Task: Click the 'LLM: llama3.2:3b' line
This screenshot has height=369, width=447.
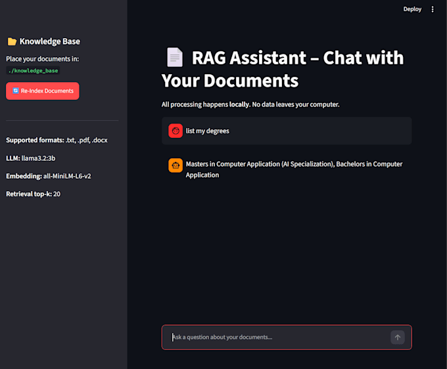Action: click(x=31, y=158)
